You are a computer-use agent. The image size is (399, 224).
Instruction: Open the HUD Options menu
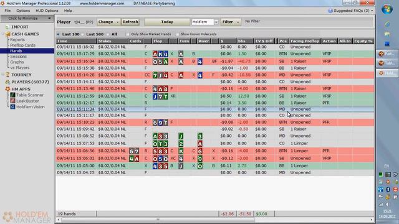(x=47, y=11)
